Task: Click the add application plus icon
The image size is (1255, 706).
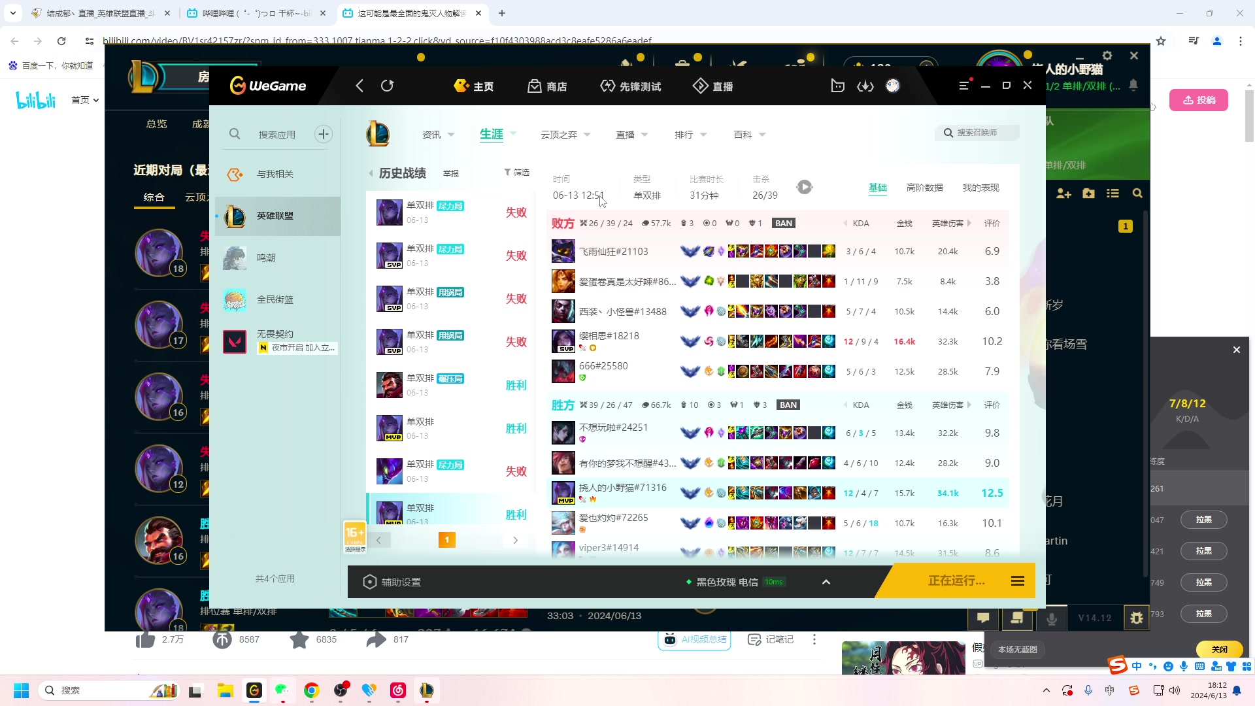Action: click(x=324, y=134)
